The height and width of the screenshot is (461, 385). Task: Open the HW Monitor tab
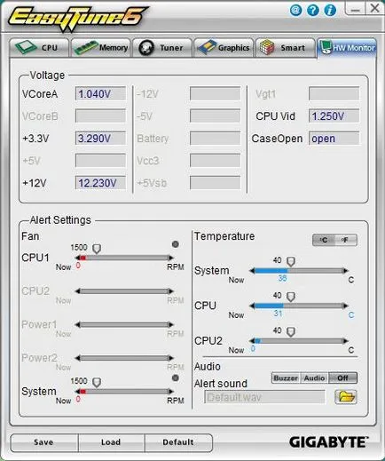pos(347,48)
